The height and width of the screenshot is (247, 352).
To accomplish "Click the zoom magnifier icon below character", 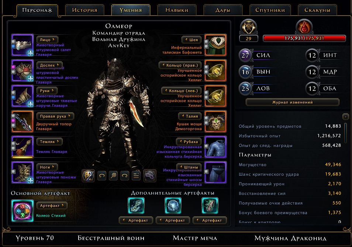I will click(113, 176).
